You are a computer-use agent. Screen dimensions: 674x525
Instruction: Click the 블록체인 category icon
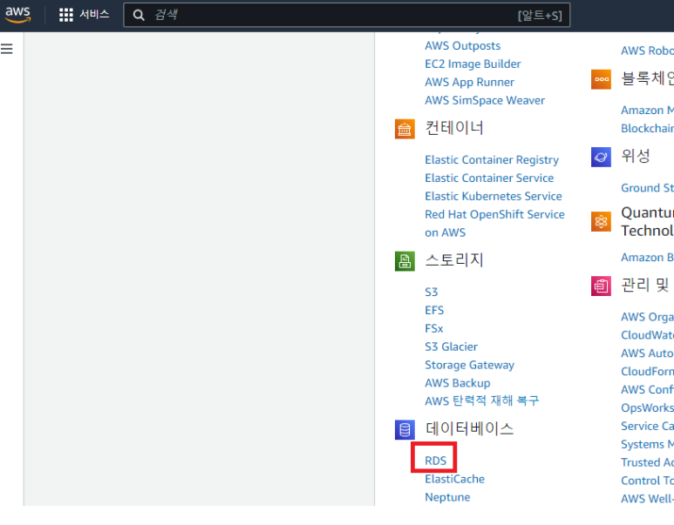point(601,79)
